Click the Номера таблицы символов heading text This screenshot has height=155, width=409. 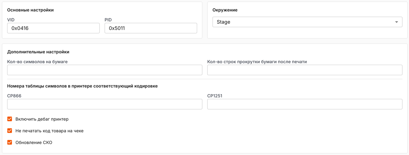click(83, 86)
